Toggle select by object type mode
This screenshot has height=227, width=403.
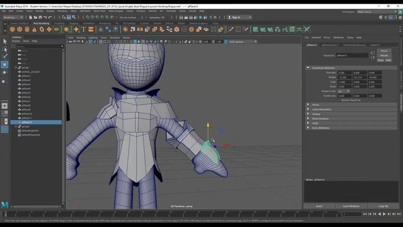[x=69, y=17]
